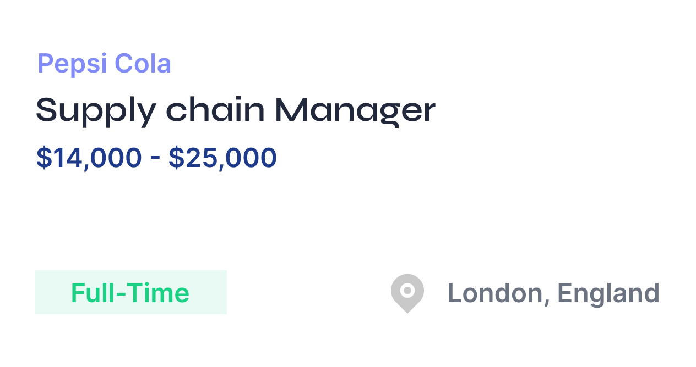Click the London, England location text
696x367 pixels.
tap(553, 293)
